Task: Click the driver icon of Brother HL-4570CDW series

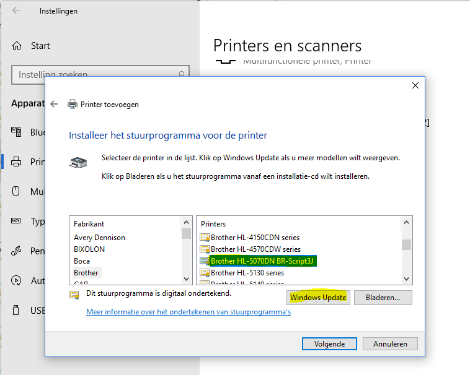Action: [205, 249]
